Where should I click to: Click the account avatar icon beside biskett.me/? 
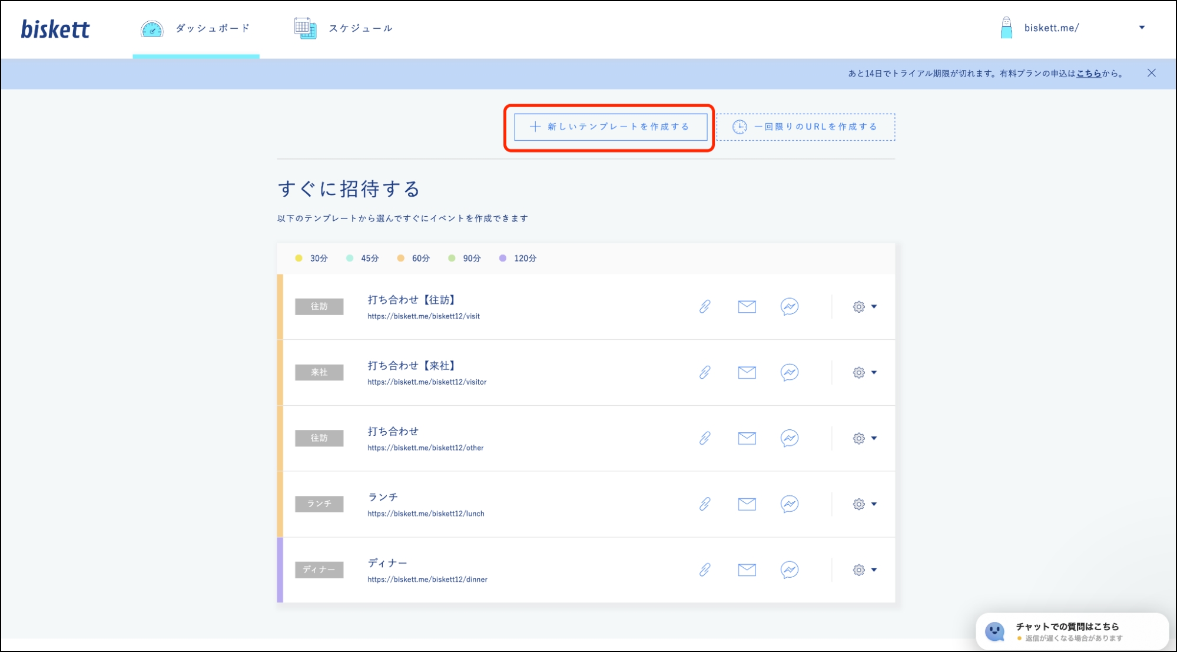click(1006, 28)
